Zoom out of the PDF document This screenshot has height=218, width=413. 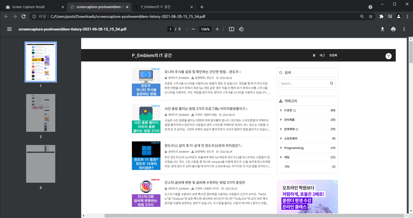point(193,29)
